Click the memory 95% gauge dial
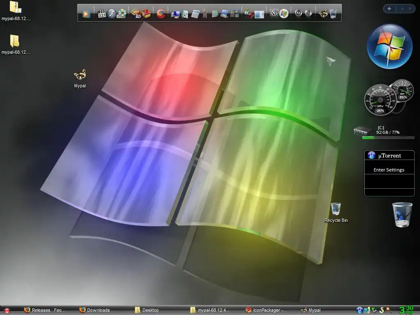Image resolution: width=420 pixels, height=315 pixels. [x=402, y=91]
